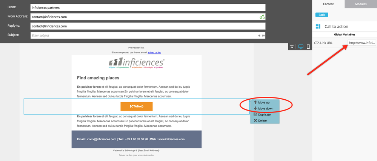
Task: Click the green key icon in From Address
Action: (x=262, y=17)
